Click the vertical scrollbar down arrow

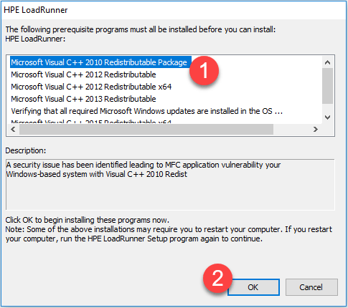click(x=327, y=117)
